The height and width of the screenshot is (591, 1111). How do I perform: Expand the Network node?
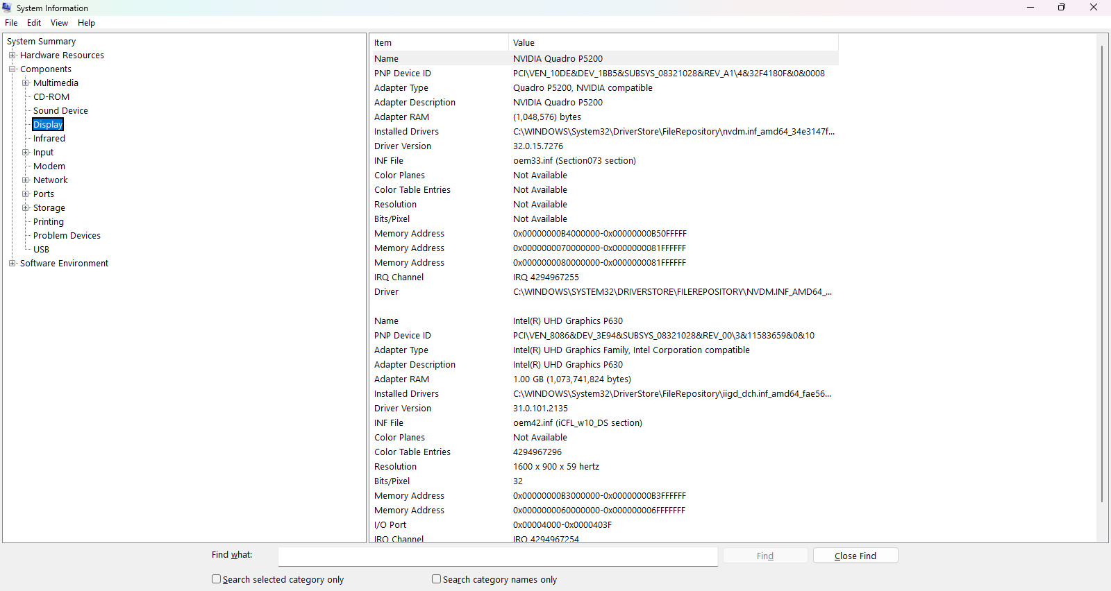tap(25, 180)
